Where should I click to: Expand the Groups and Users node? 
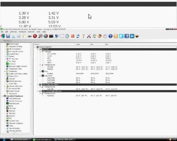coord(5,86)
